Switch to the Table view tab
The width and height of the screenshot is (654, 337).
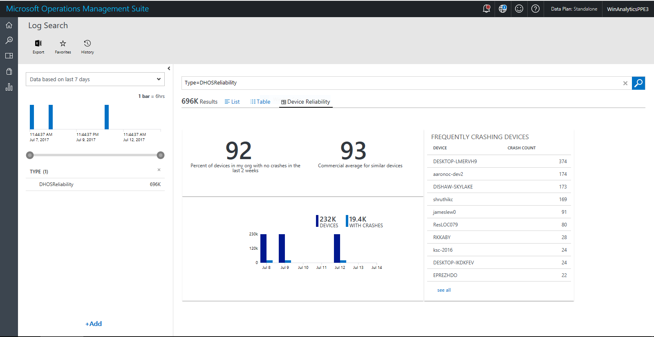pyautogui.click(x=260, y=102)
